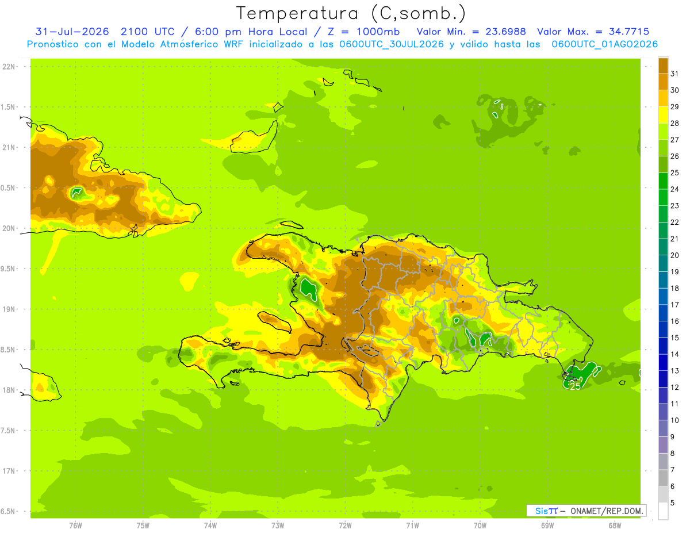Click the "22N" latitude label
Image resolution: width=690 pixels, height=533 pixels.
click(x=9, y=67)
